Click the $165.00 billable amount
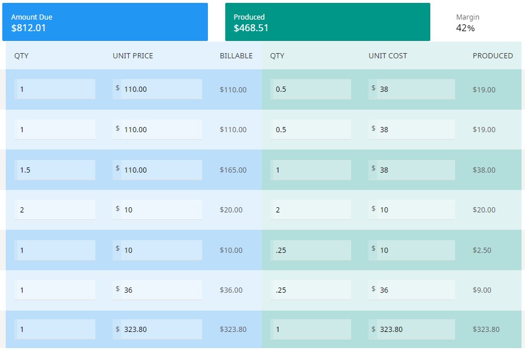This screenshot has width=525, height=351. tap(233, 170)
